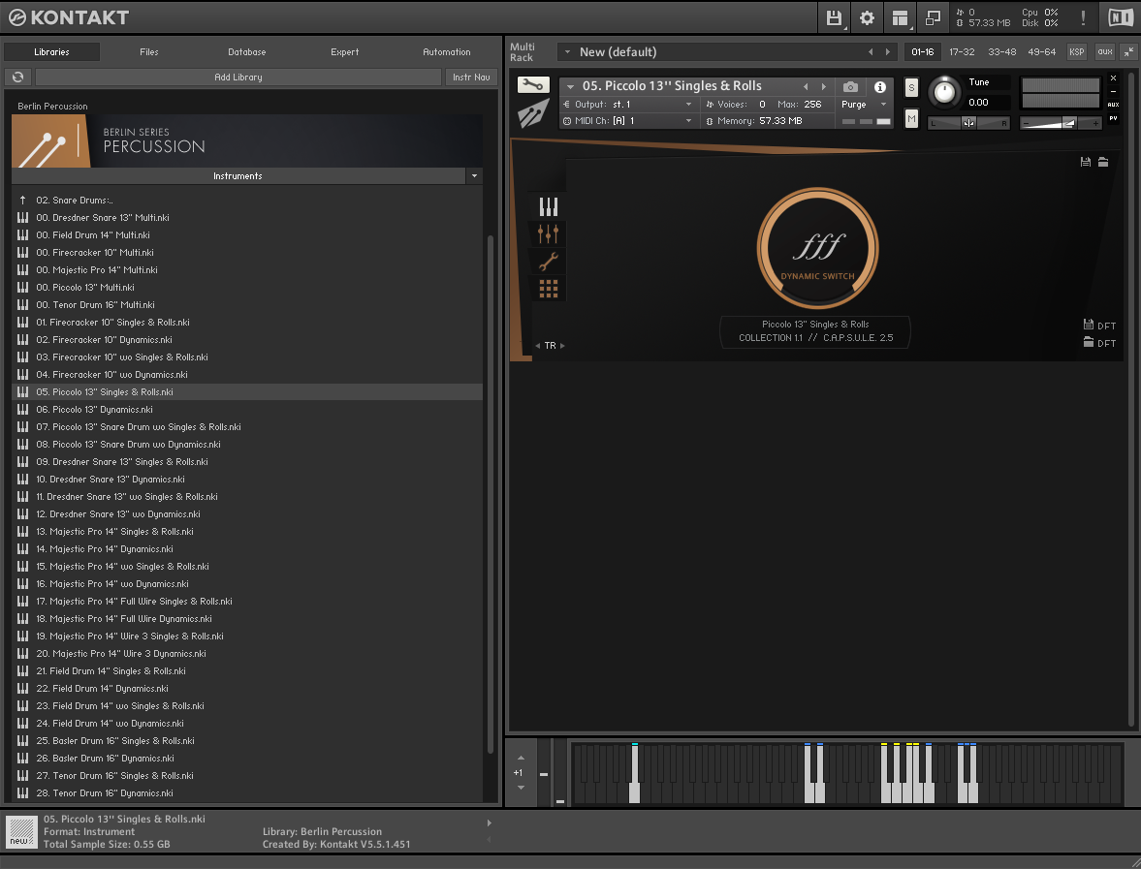Click the library list vertical scrollbar
Viewport: 1141px width, 869px height.
490,494
